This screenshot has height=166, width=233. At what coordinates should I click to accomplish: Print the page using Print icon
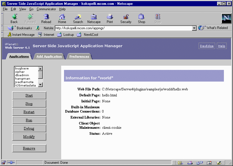point(110,18)
